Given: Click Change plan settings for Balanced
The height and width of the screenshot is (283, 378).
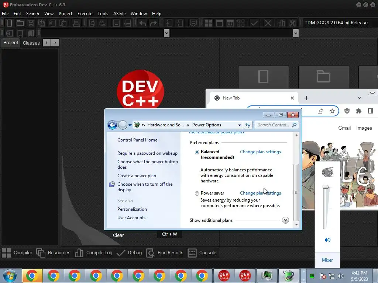Looking at the screenshot, I should (260, 152).
